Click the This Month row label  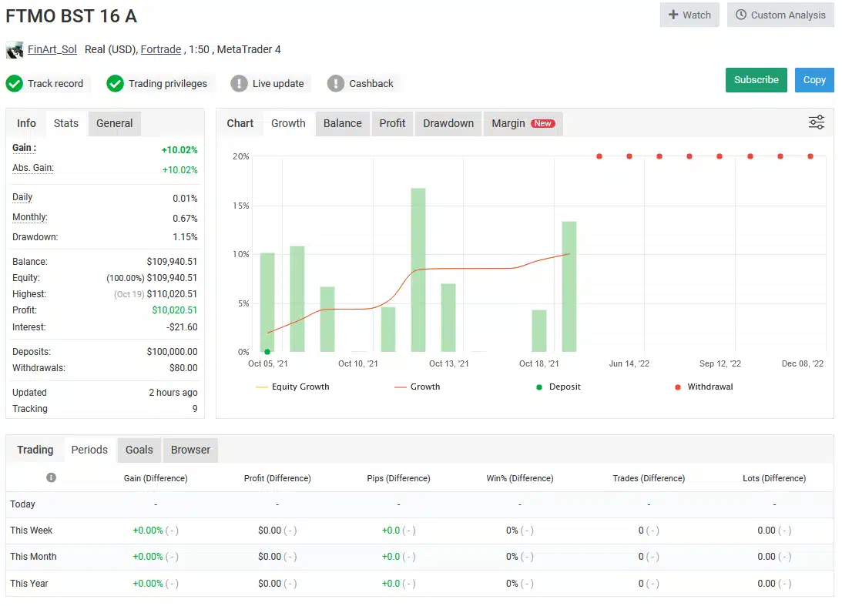[33, 557]
